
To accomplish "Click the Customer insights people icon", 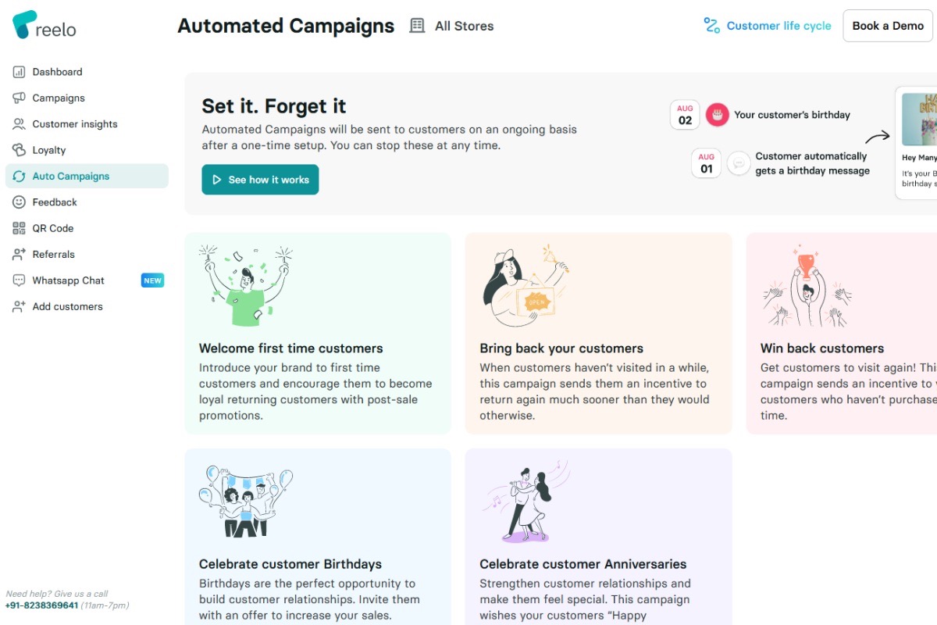I will point(19,124).
